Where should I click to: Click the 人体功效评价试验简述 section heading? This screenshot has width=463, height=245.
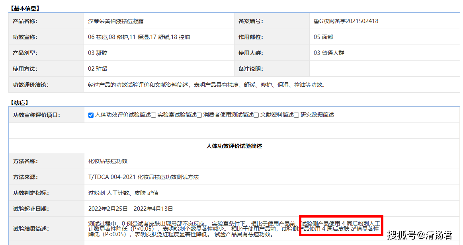click(x=234, y=146)
